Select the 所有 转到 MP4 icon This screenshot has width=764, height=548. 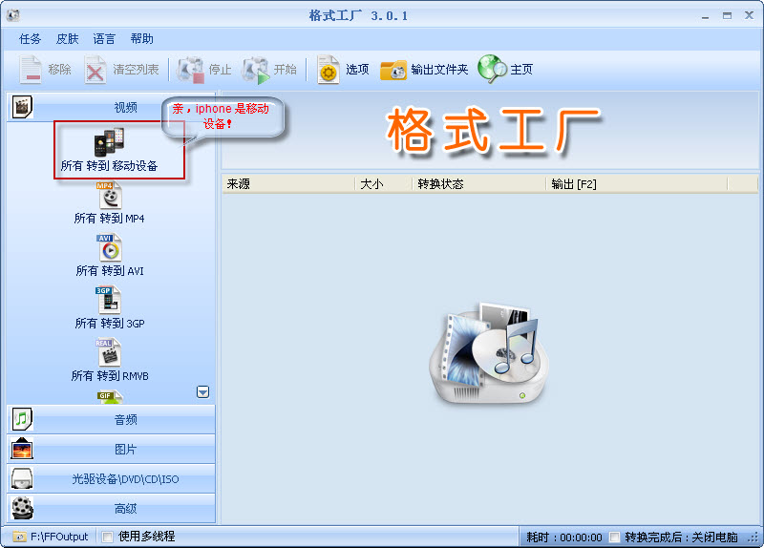[x=109, y=196]
